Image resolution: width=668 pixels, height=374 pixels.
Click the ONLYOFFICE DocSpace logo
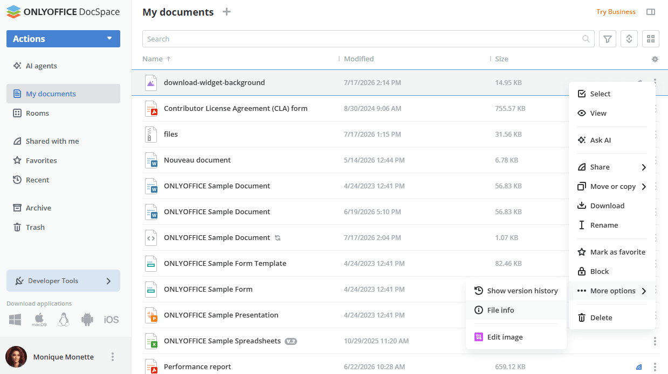click(63, 12)
